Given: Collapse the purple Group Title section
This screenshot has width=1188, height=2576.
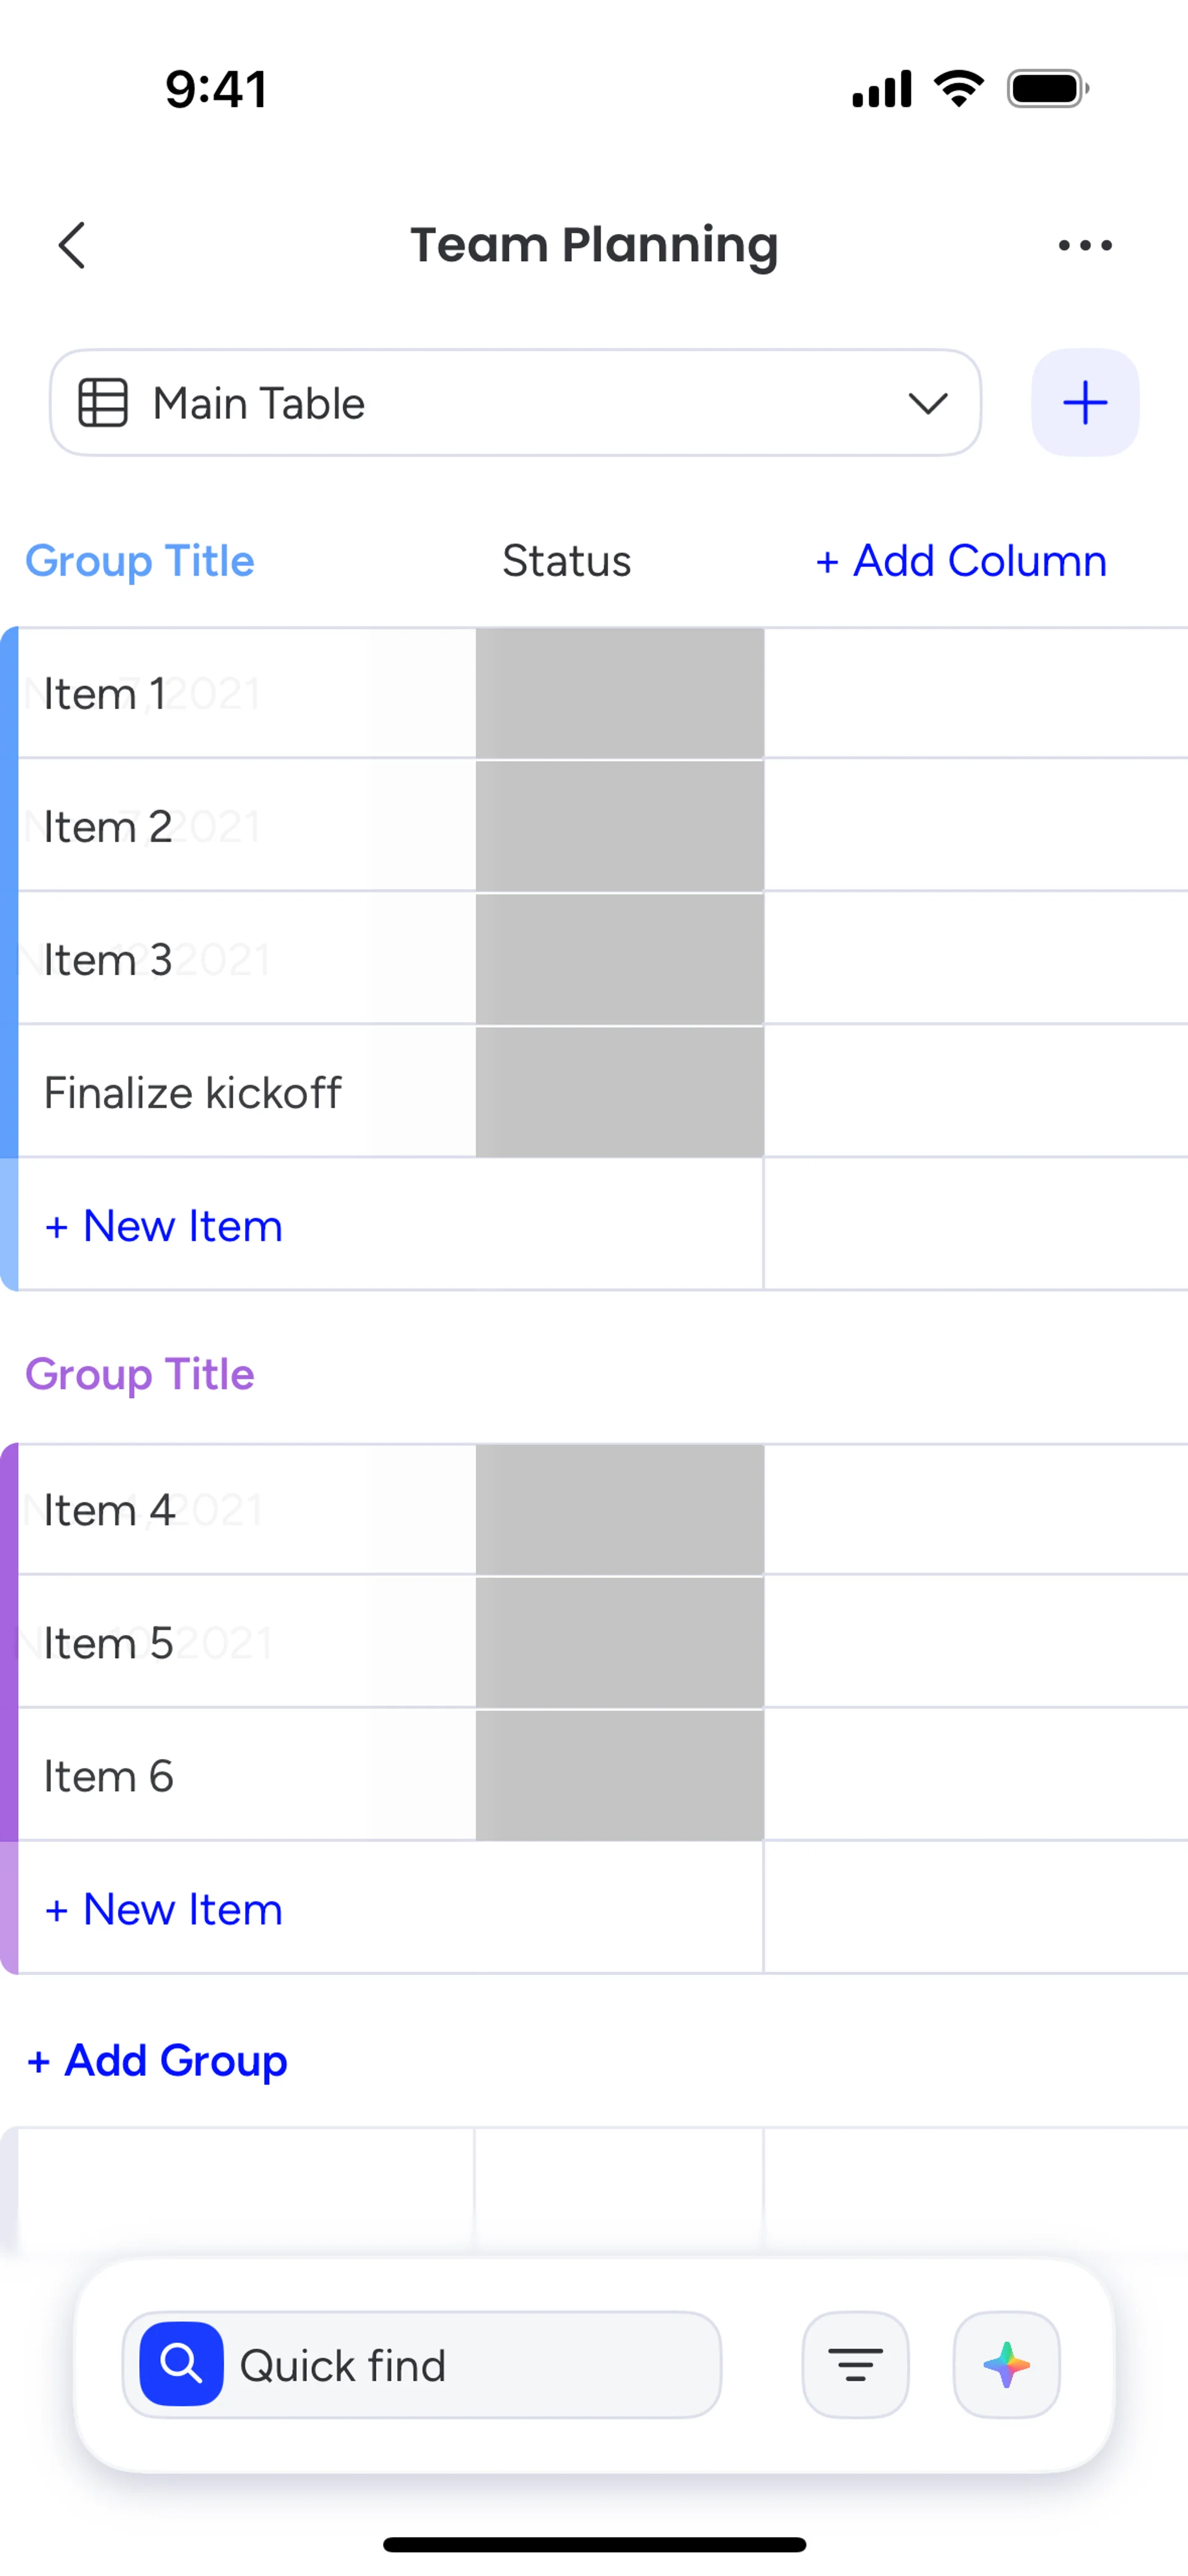Looking at the screenshot, I should coord(140,1374).
